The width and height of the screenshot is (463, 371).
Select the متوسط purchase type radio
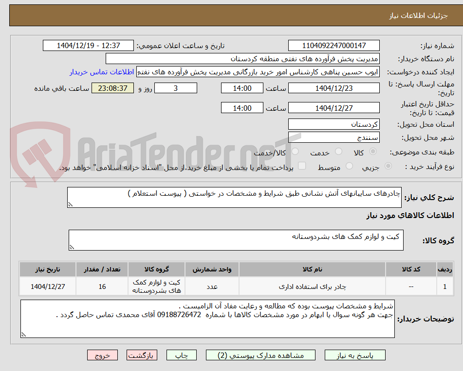(349, 166)
